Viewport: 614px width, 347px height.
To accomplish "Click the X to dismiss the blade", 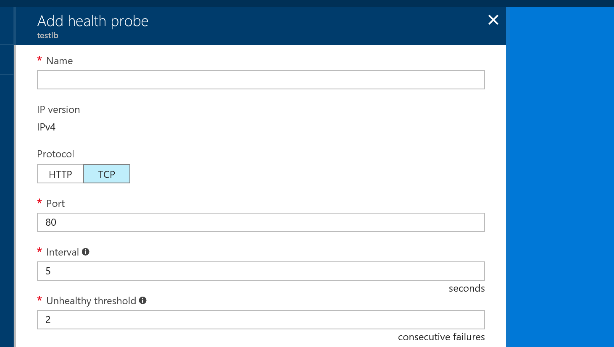I will point(493,20).
